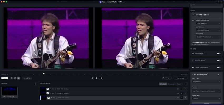Screen dimensions: 224x105
Task: Open the 73% zoom level dropdown
Action: 167,78
